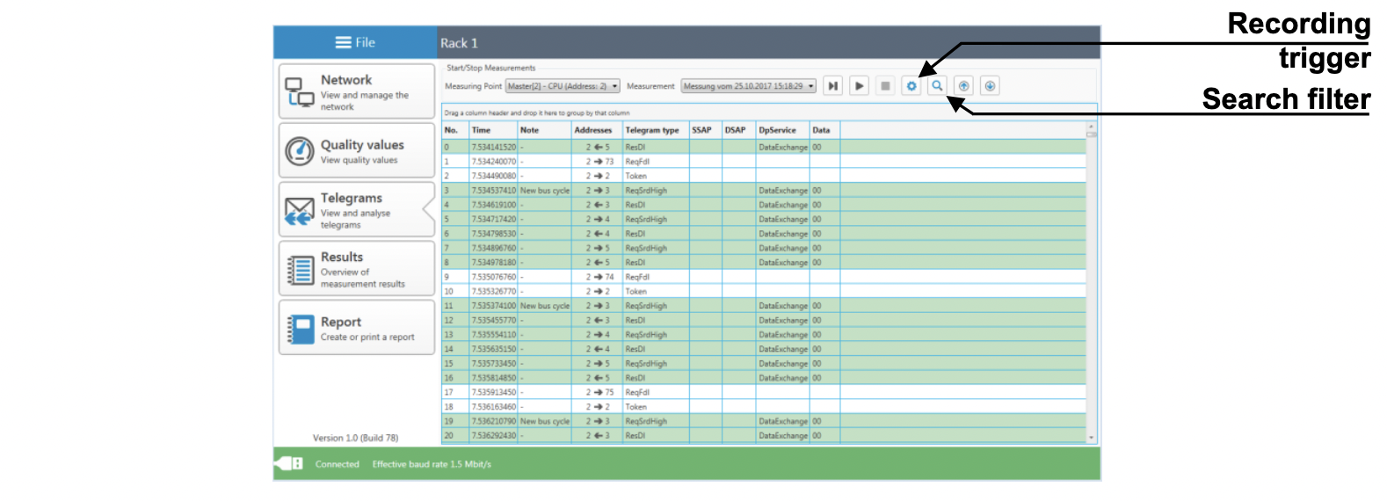
Task: Sort by the Telegram type column header
Action: tap(652, 130)
